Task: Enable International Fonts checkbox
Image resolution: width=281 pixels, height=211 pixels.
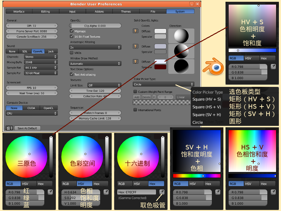Action: tap(135, 110)
